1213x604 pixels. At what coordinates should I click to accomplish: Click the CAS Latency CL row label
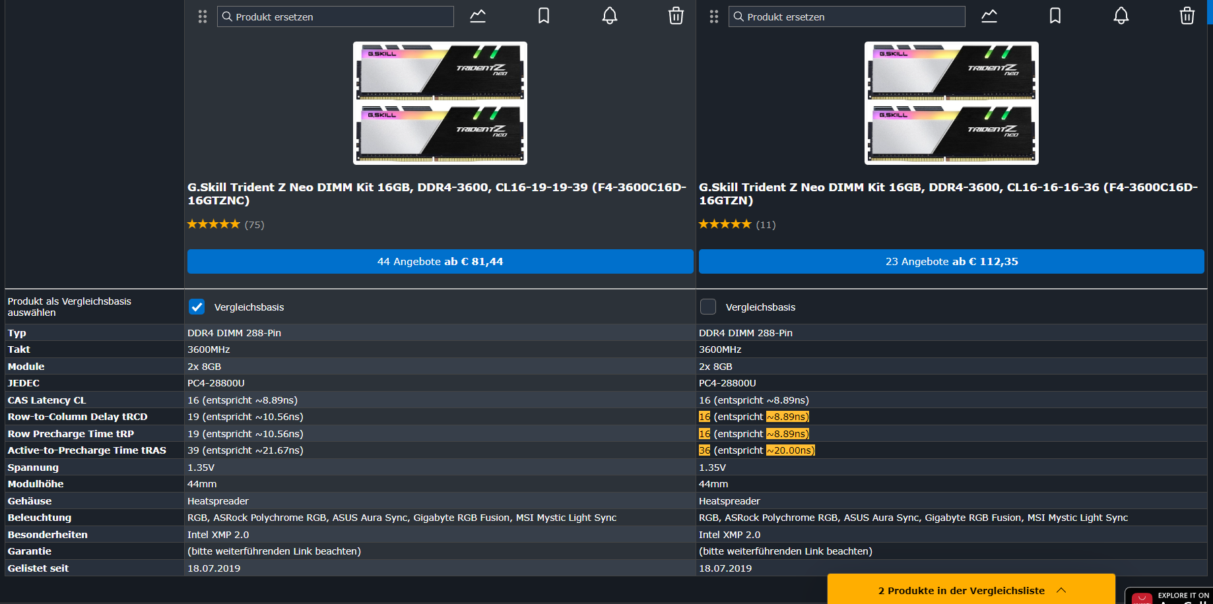tap(47, 400)
